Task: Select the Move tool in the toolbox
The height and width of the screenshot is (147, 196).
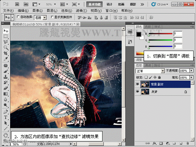Action: click(x=6, y=31)
